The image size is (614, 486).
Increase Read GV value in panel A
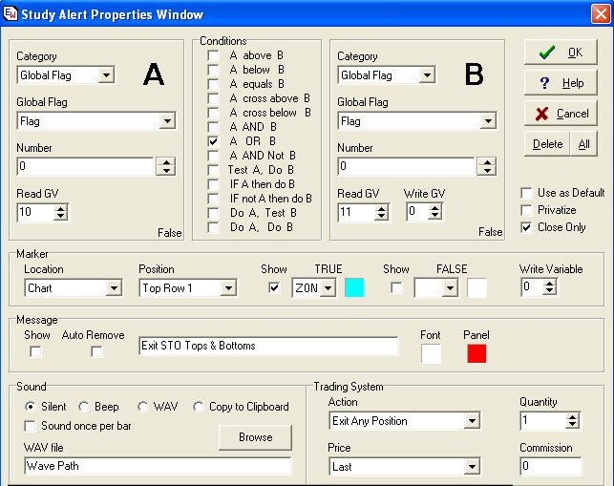61,208
